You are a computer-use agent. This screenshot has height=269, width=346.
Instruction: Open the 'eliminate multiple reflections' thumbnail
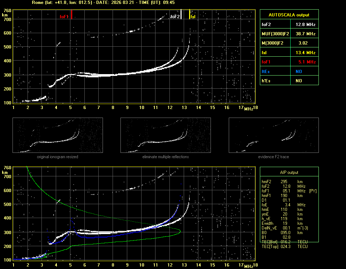pos(165,135)
